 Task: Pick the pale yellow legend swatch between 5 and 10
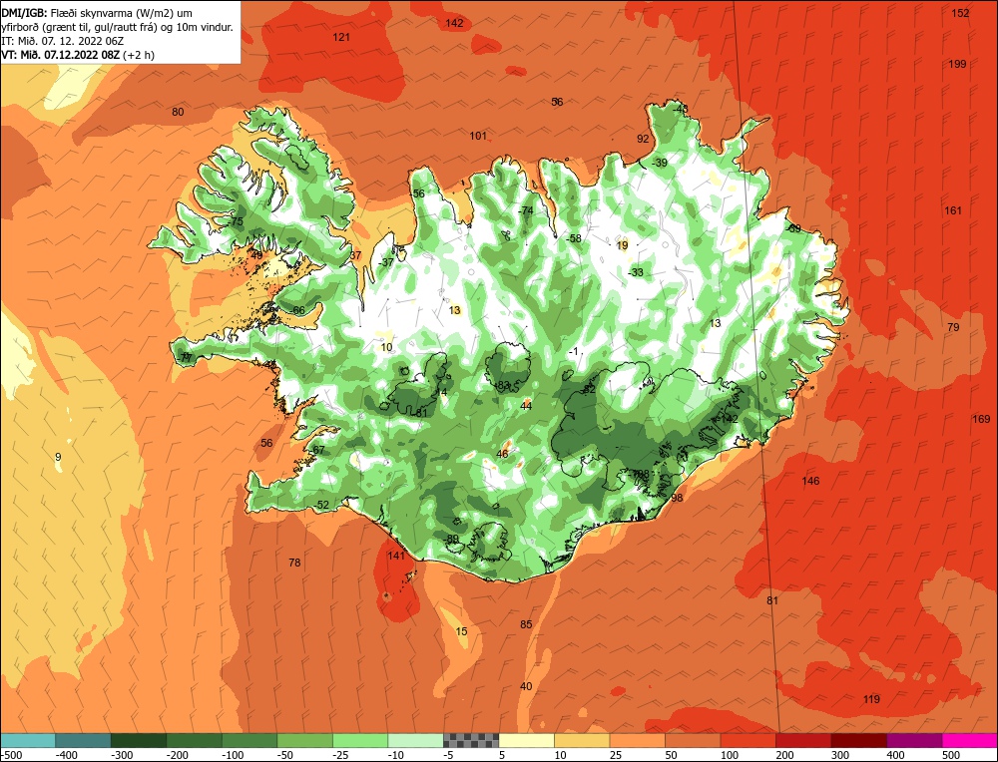tap(526, 740)
